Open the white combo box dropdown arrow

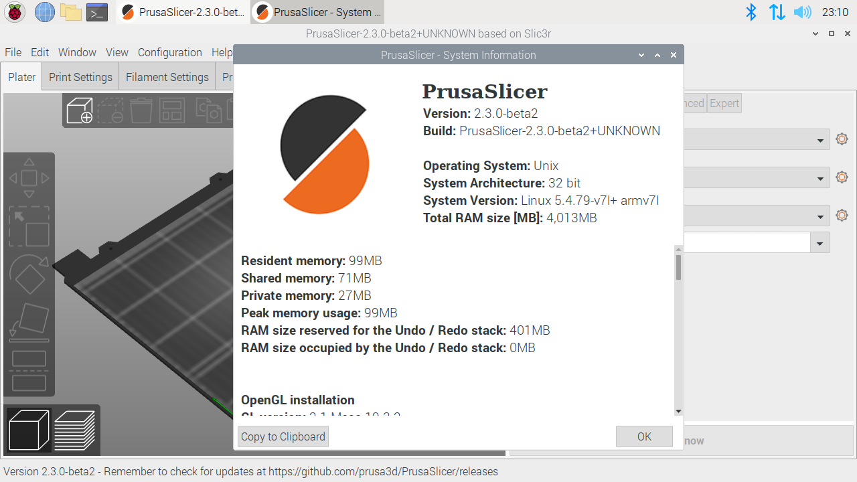(820, 242)
